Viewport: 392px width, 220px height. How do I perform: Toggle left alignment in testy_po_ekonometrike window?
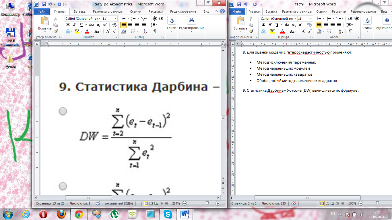(123, 25)
